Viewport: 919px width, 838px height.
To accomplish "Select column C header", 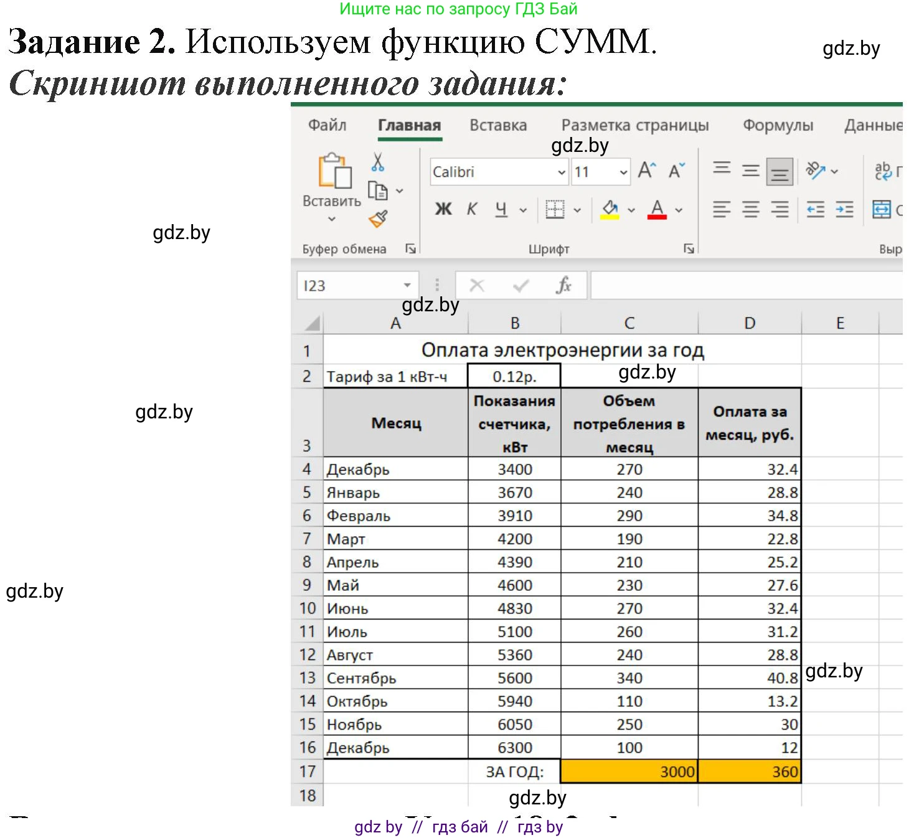I will point(629,323).
